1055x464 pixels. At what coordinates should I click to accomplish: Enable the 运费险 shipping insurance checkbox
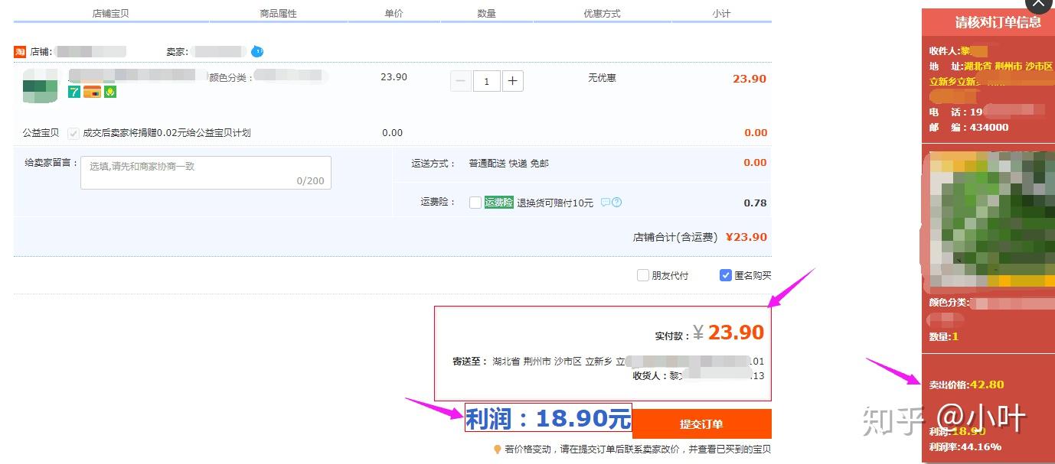tap(475, 203)
